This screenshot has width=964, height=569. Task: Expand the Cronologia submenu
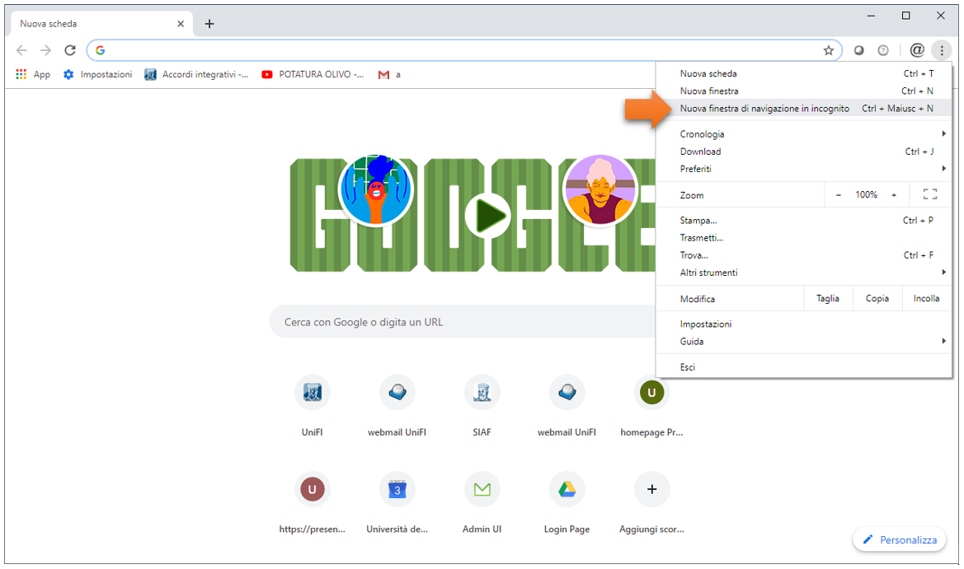click(x=804, y=134)
